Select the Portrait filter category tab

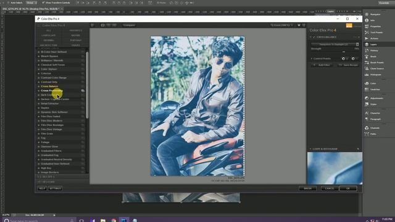pyautogui.click(x=75, y=40)
